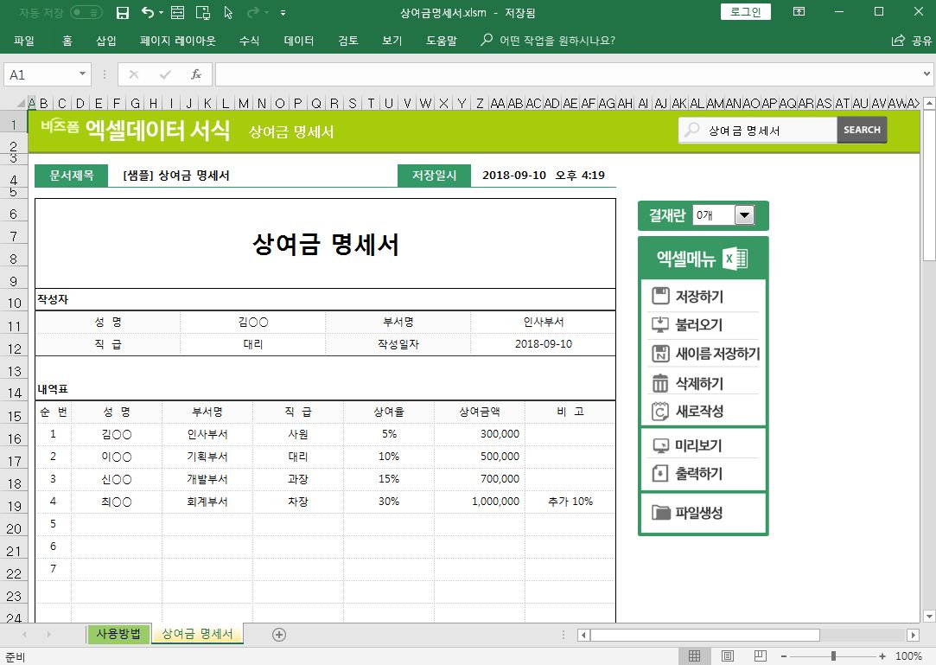936x665 pixels.
Task: Click the 로그인 button in title bar
Action: pyautogui.click(x=745, y=11)
